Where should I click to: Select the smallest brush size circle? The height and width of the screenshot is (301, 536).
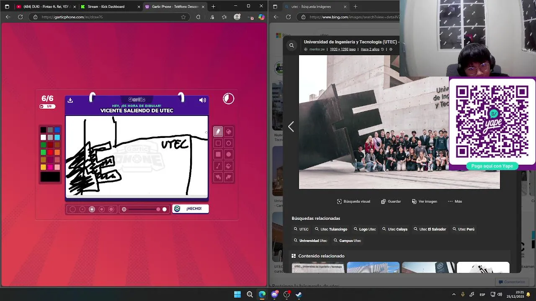pyautogui.click(x=72, y=209)
